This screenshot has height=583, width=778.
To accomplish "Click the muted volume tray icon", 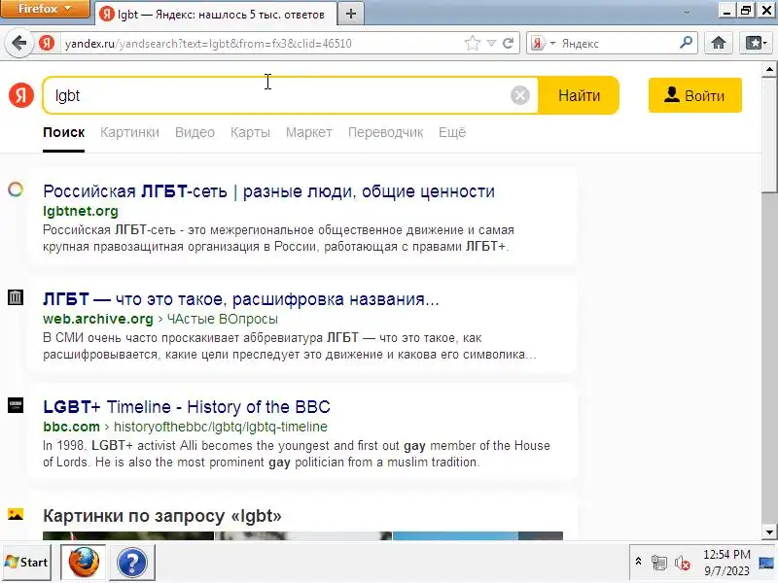I will point(683,564).
